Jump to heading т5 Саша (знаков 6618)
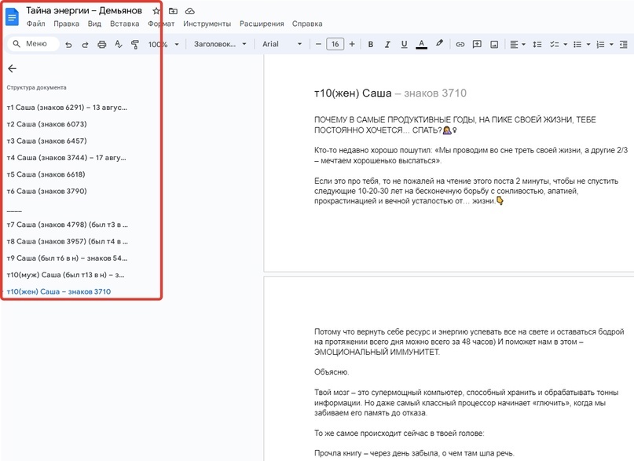Viewport: 634px width, 461px height. click(x=46, y=174)
